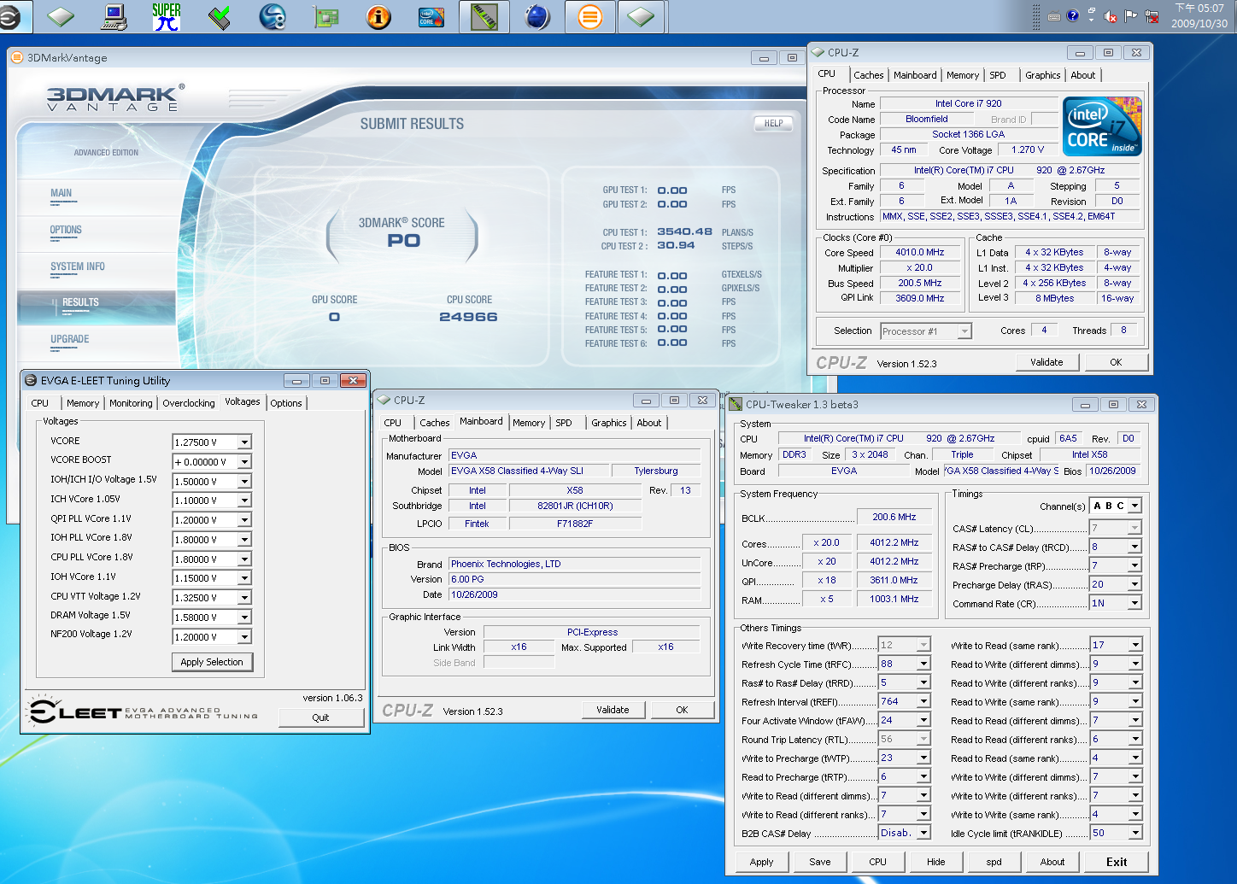
Task: Click the orange info 'i' taskbar icon
Action: pyautogui.click(x=378, y=16)
